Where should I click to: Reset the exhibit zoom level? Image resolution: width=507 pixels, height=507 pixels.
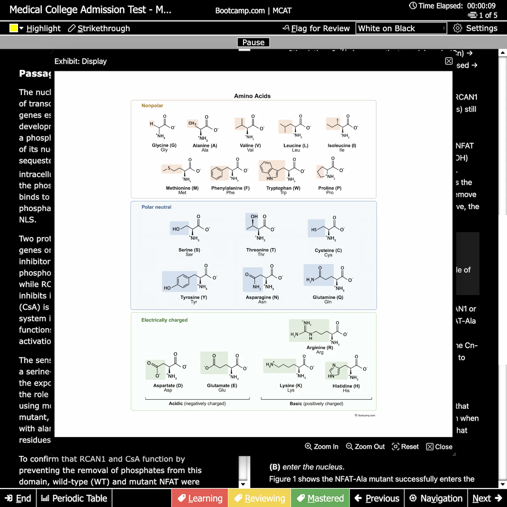click(x=405, y=446)
